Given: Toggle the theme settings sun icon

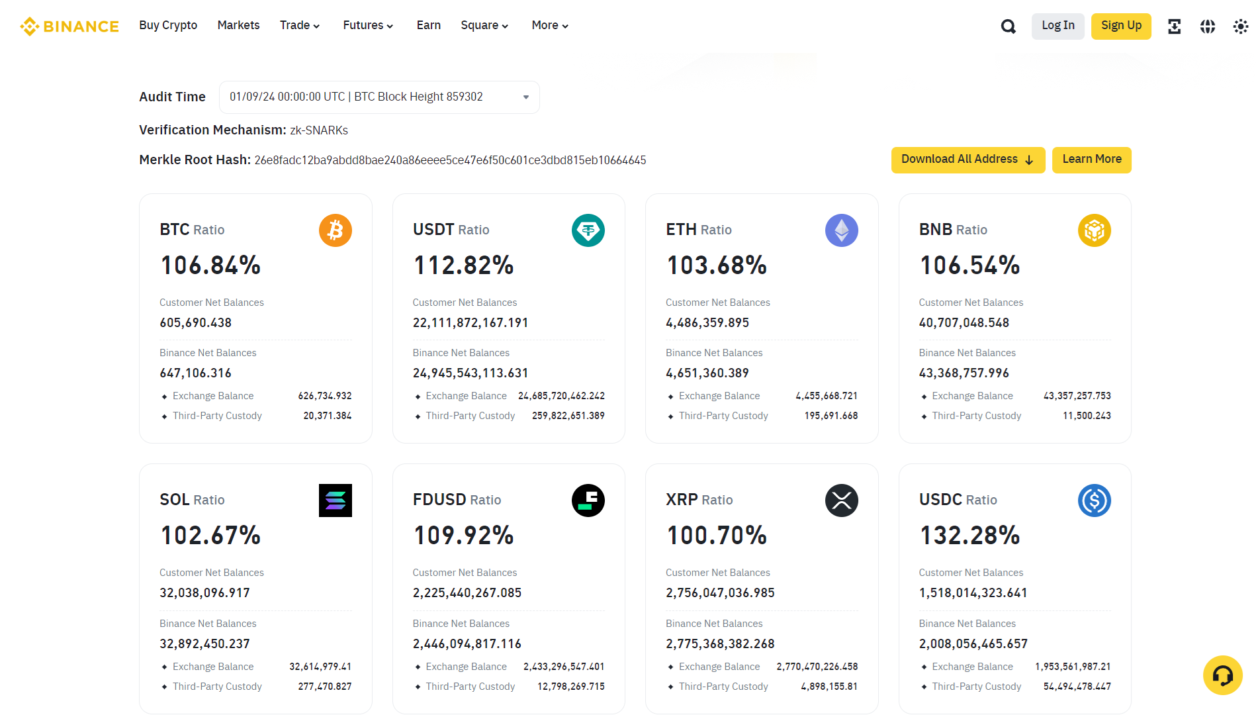Looking at the screenshot, I should click(x=1240, y=26).
